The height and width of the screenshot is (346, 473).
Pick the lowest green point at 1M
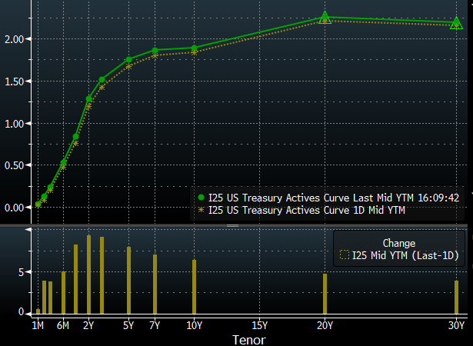click(38, 204)
